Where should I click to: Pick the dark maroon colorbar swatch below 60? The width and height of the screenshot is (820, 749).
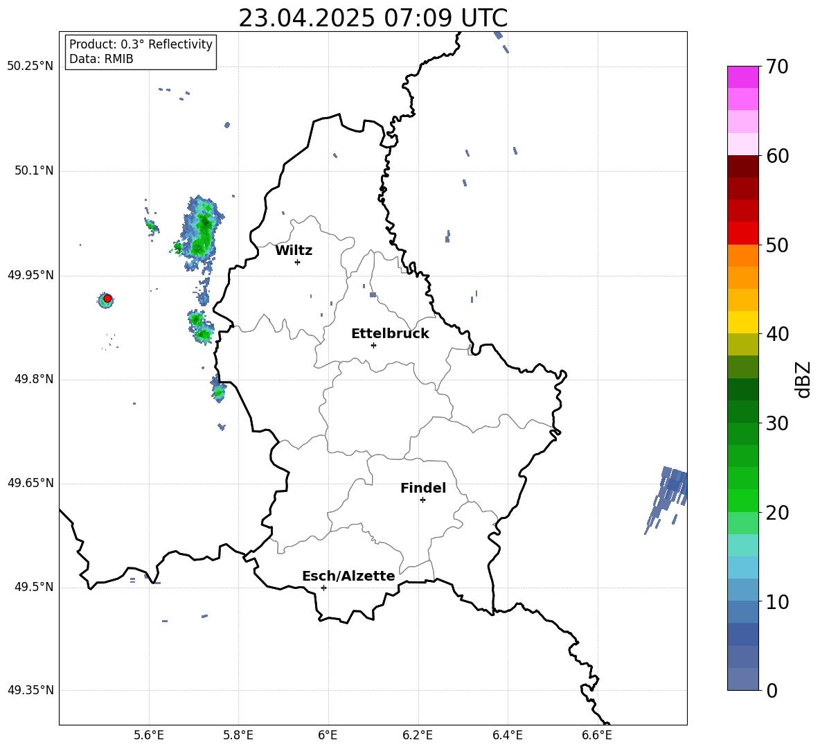coord(742,166)
